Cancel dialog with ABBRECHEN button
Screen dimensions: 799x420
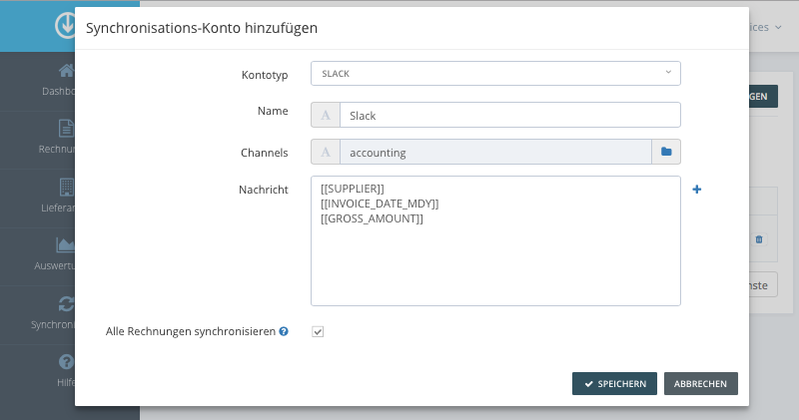click(x=701, y=384)
